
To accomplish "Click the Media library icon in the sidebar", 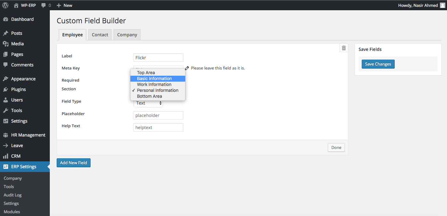I will tap(6, 43).
